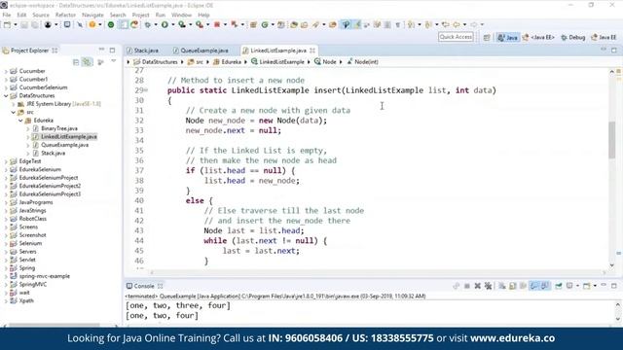Click the Pin Console icon
The image size is (623, 350).
(x=558, y=286)
